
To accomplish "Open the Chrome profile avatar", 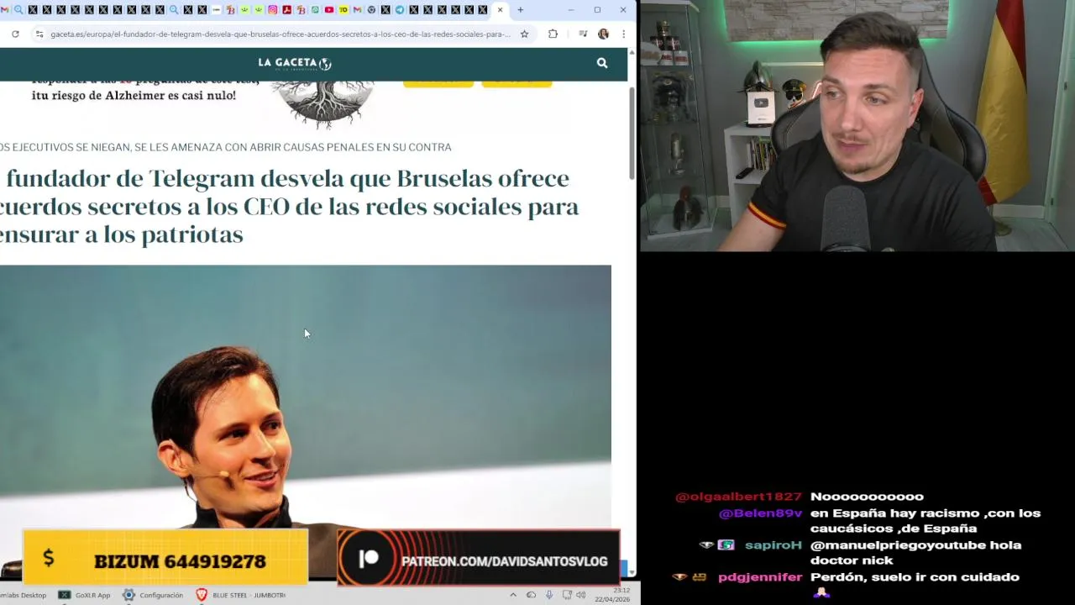I will pyautogui.click(x=603, y=34).
